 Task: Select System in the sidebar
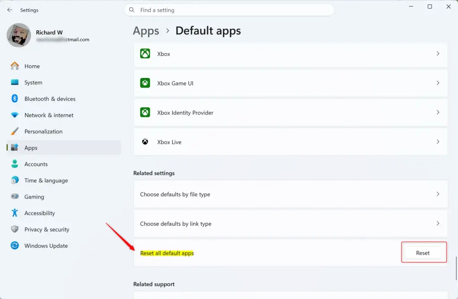point(64,82)
